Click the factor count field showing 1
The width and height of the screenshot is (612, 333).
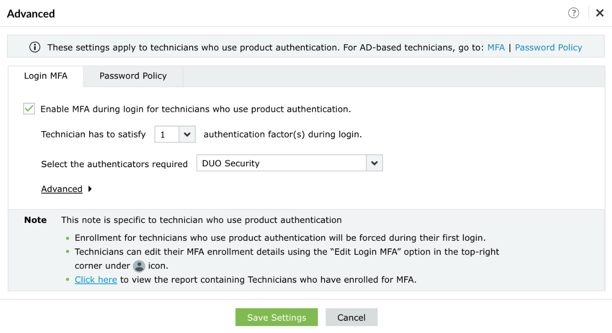coord(167,135)
